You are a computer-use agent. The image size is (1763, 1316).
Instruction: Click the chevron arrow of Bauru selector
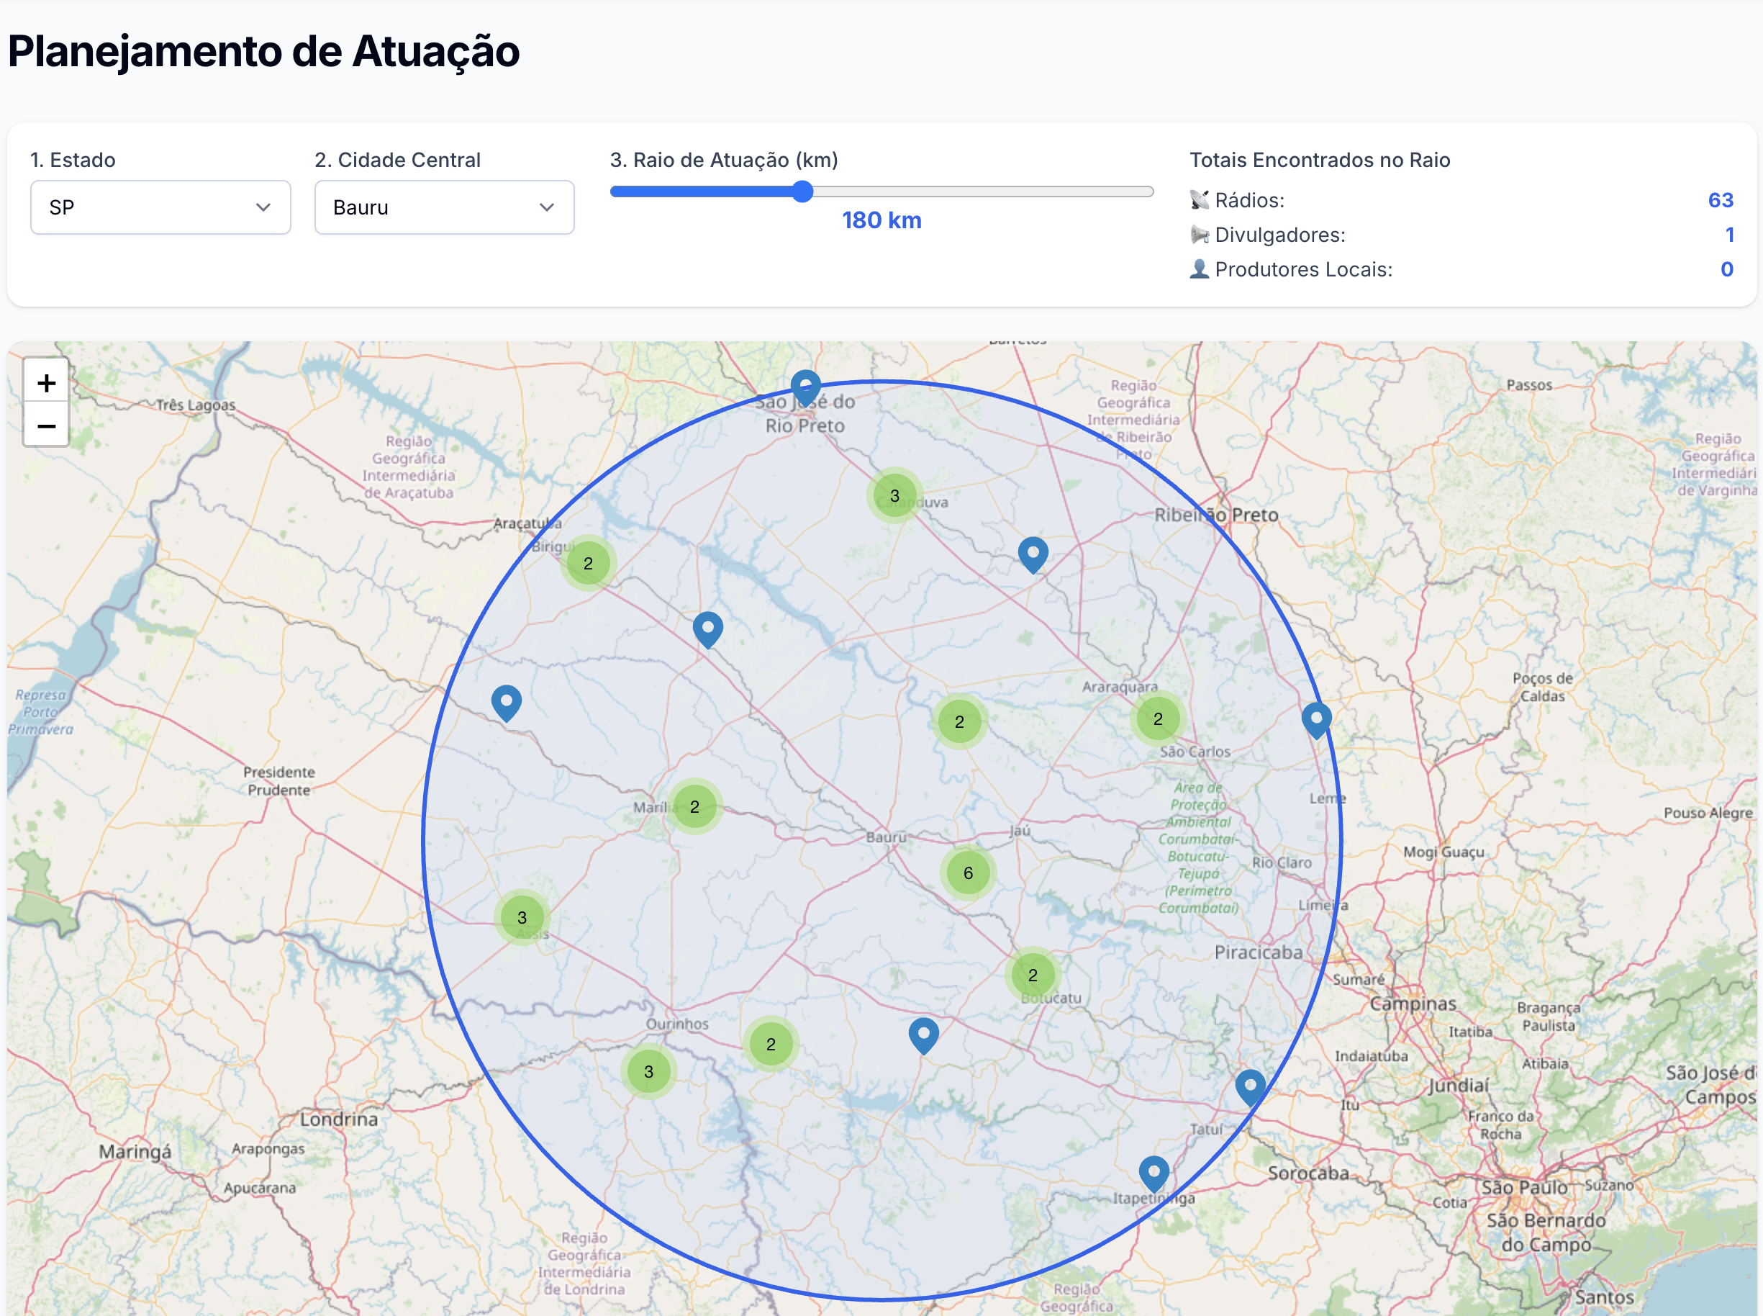546,207
